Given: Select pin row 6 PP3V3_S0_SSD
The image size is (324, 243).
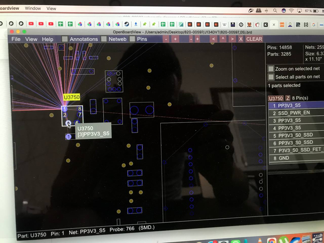Looking at the screenshot, I should (x=296, y=143).
